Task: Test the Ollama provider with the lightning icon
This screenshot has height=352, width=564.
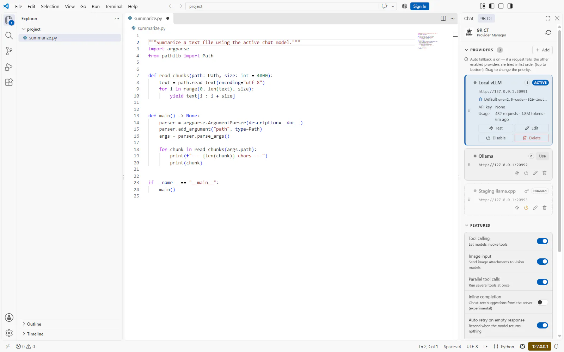Action: tap(517, 173)
